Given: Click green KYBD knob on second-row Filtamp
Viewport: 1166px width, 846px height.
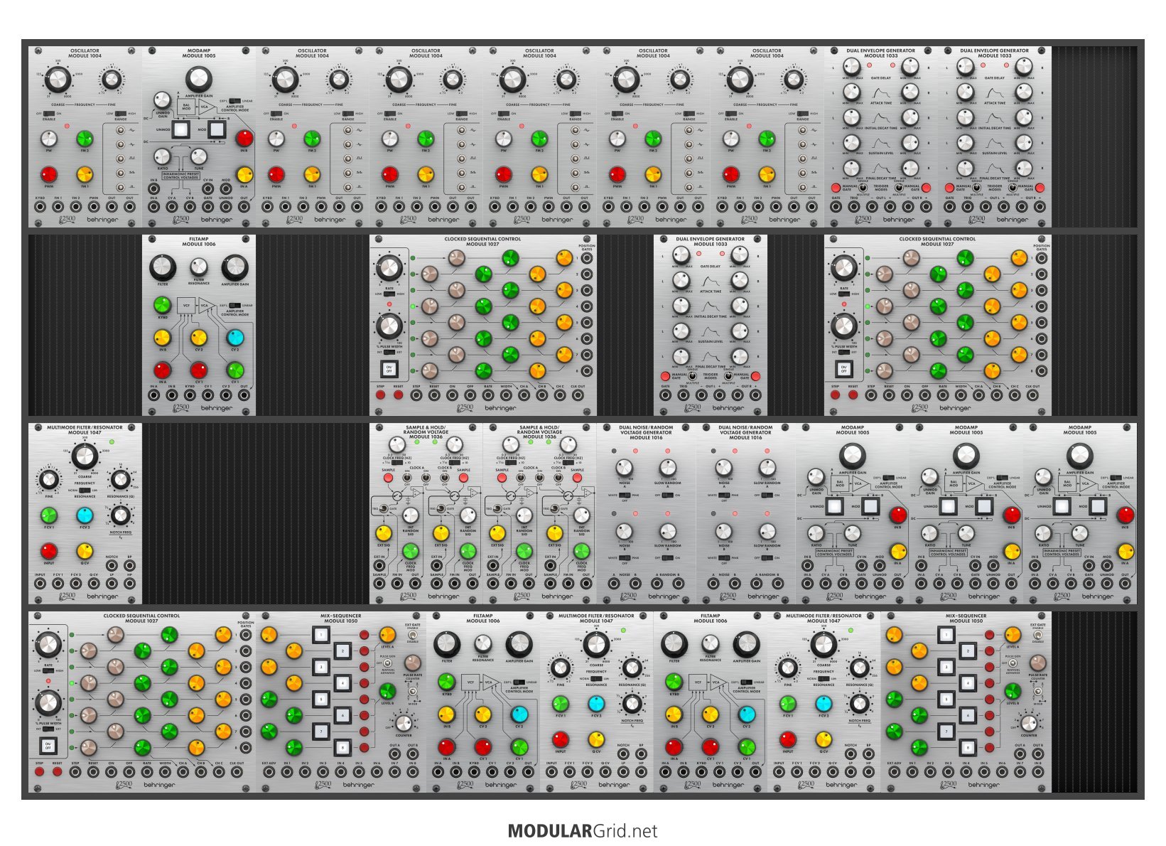Looking at the screenshot, I should click(x=163, y=305).
